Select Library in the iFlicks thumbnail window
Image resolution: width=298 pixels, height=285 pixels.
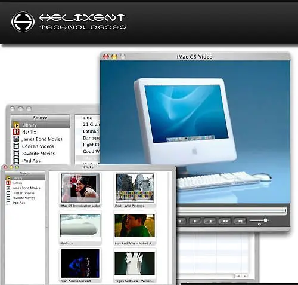[x=25, y=178]
